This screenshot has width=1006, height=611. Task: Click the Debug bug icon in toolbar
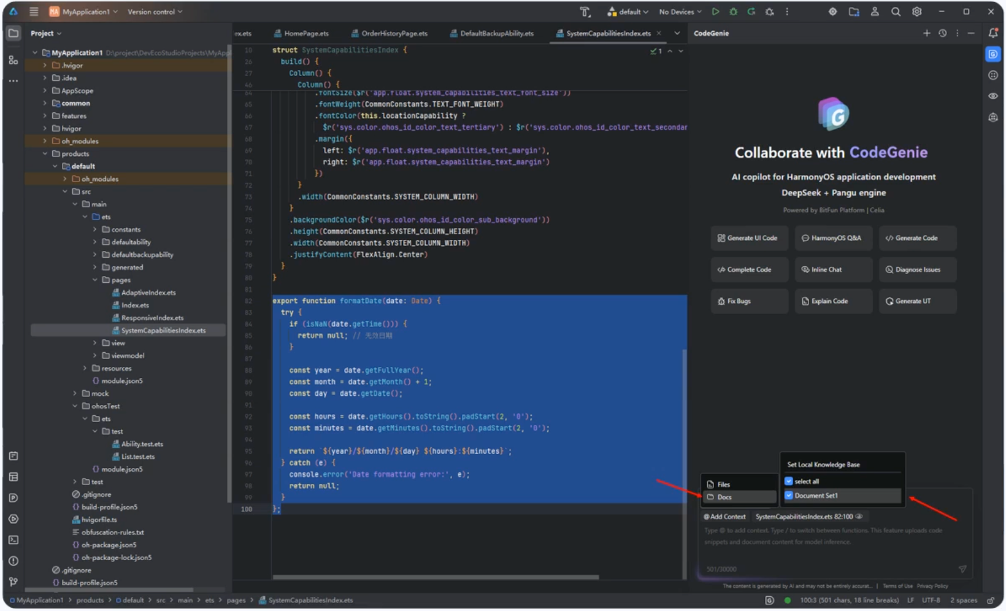point(733,12)
